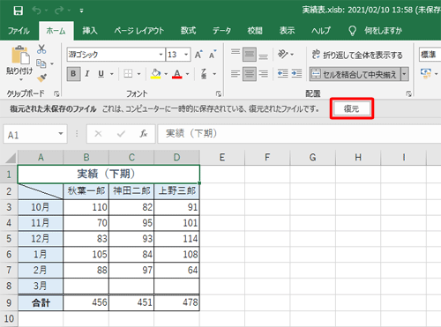The image size is (441, 327).
Task: Apply the red Font Color
Action: tap(177, 73)
